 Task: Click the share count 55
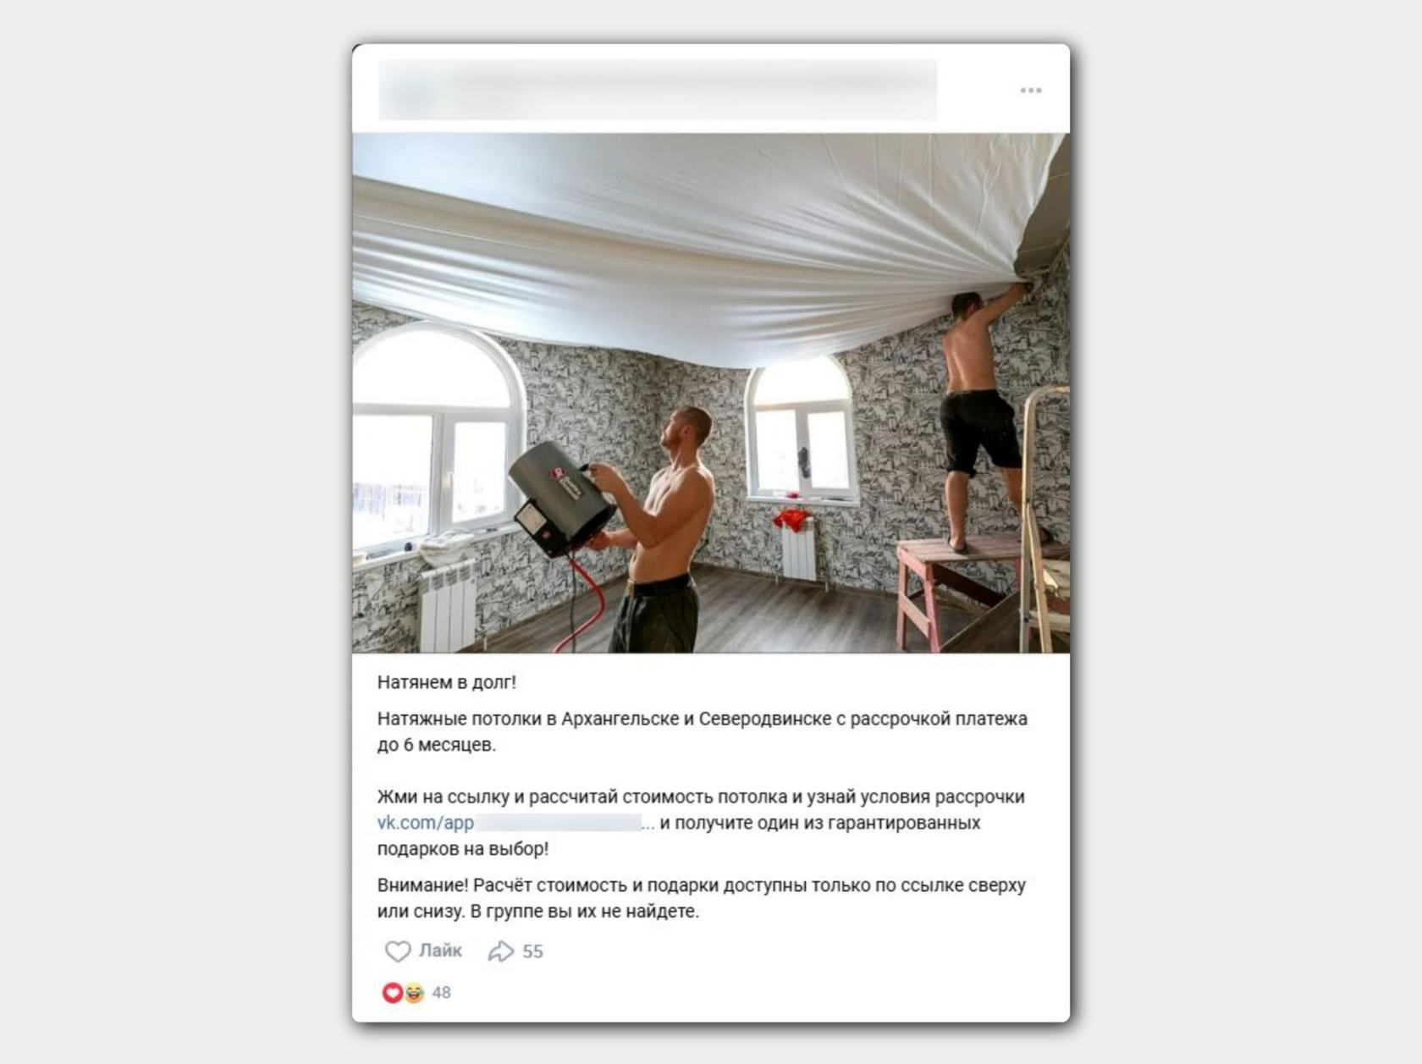tap(532, 951)
